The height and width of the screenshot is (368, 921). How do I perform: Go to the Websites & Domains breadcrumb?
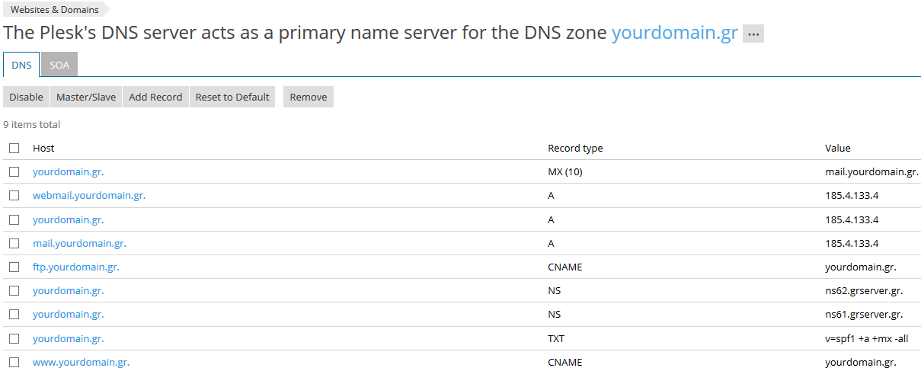pos(54,10)
